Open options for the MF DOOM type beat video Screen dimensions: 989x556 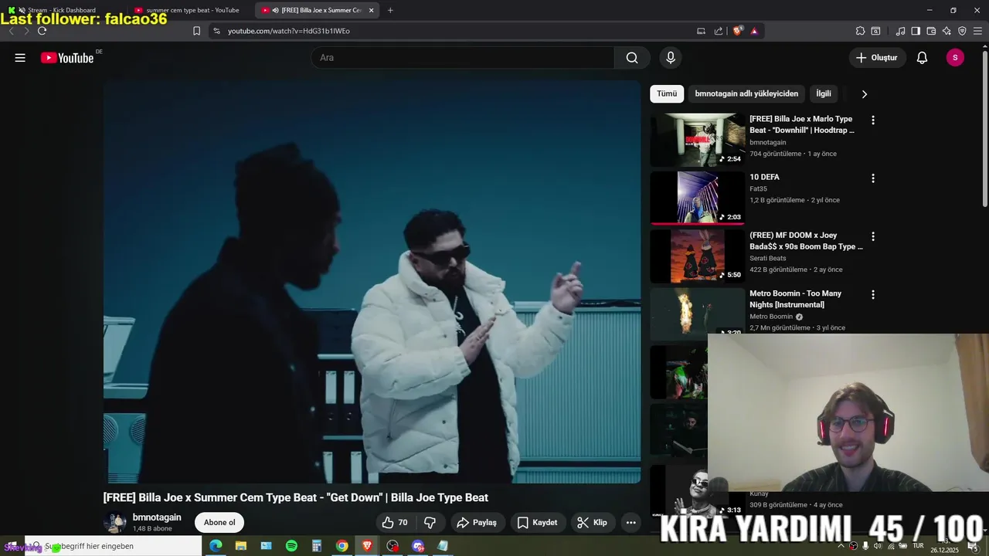[x=873, y=236]
